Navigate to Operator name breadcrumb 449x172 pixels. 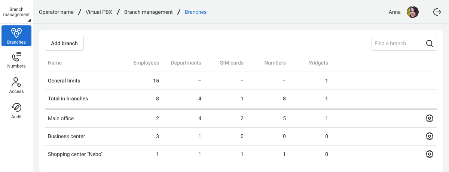pyautogui.click(x=56, y=12)
